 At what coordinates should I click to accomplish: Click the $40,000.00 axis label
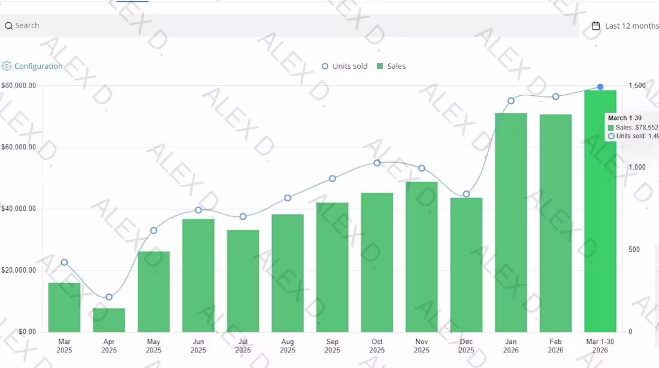click(19, 209)
